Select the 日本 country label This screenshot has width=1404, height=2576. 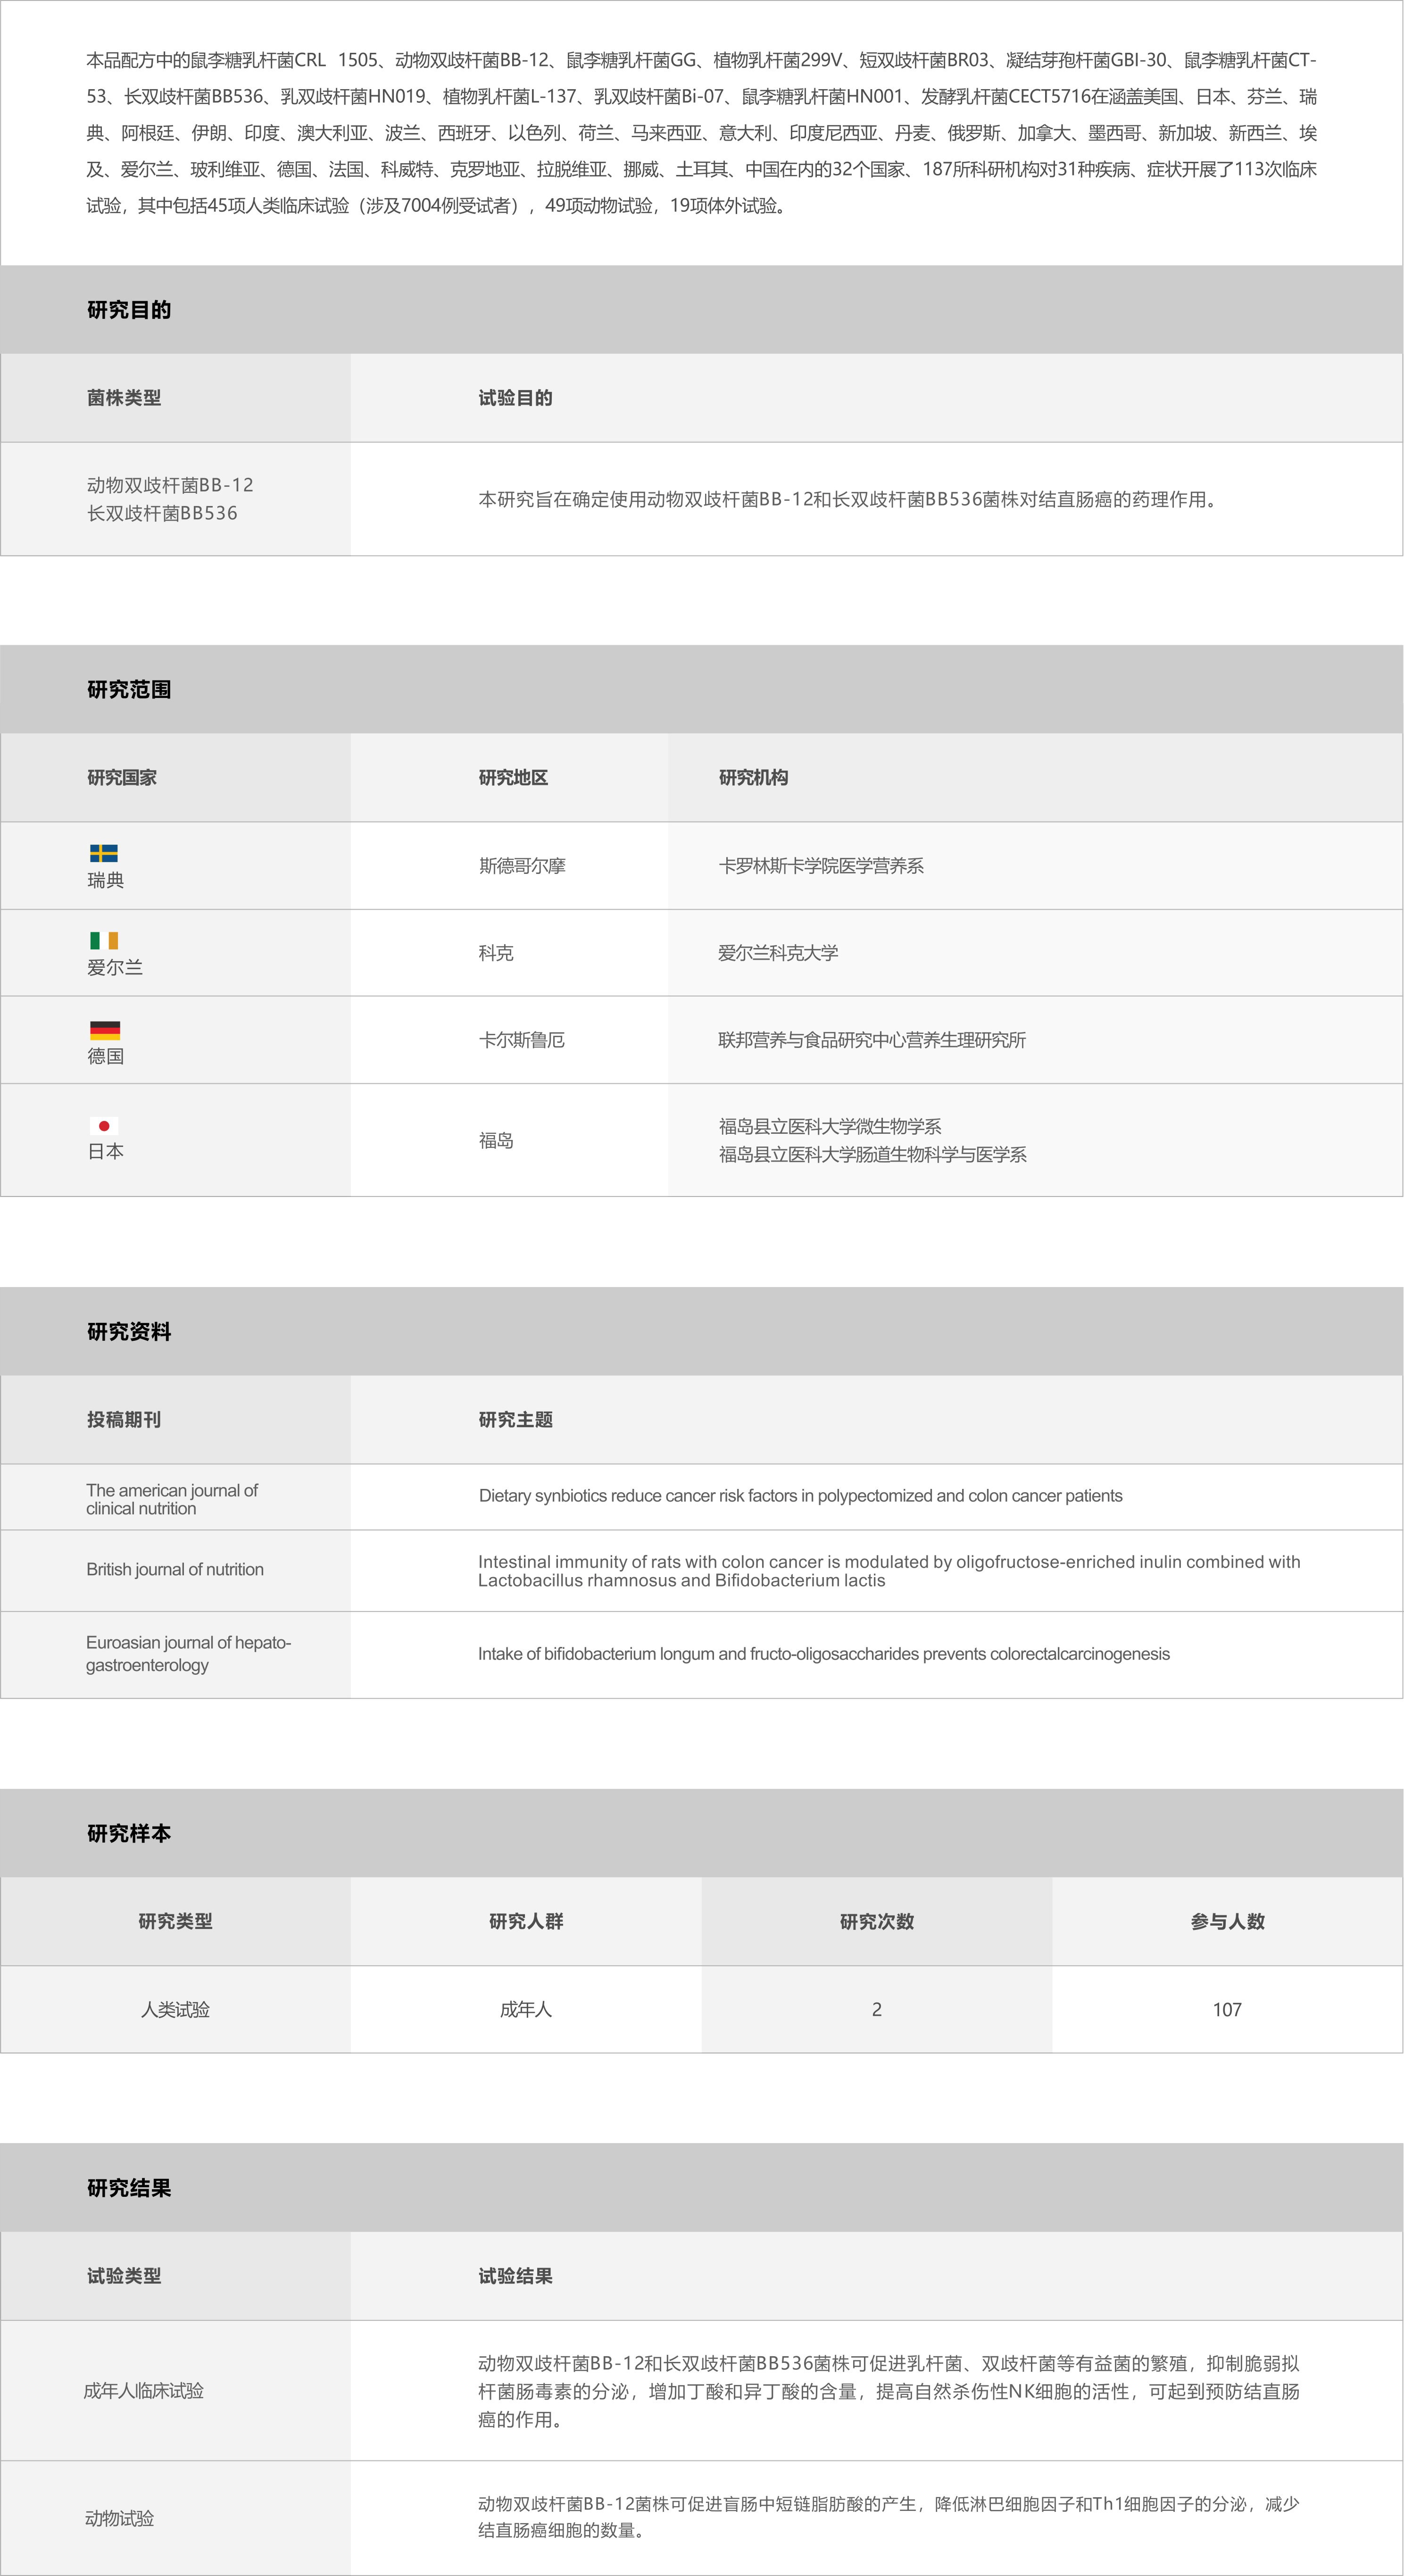[x=106, y=1151]
